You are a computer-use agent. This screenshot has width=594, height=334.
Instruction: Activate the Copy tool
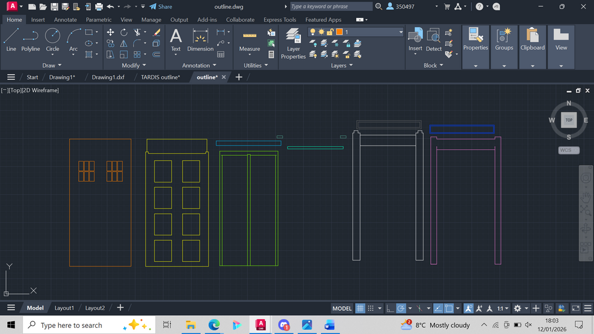[110, 44]
